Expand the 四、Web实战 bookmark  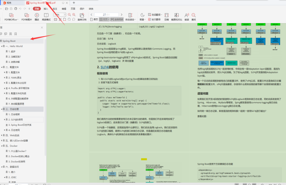tap(2, 135)
